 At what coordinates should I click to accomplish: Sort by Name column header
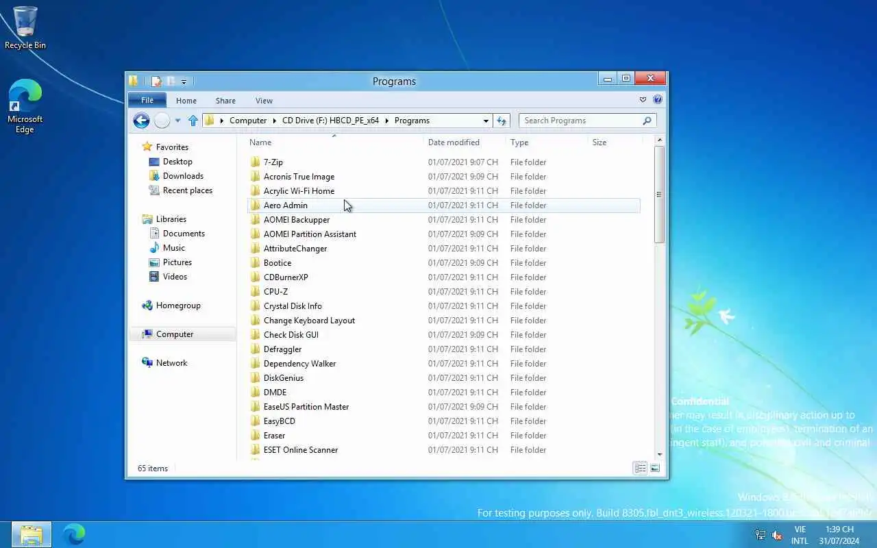(x=260, y=142)
